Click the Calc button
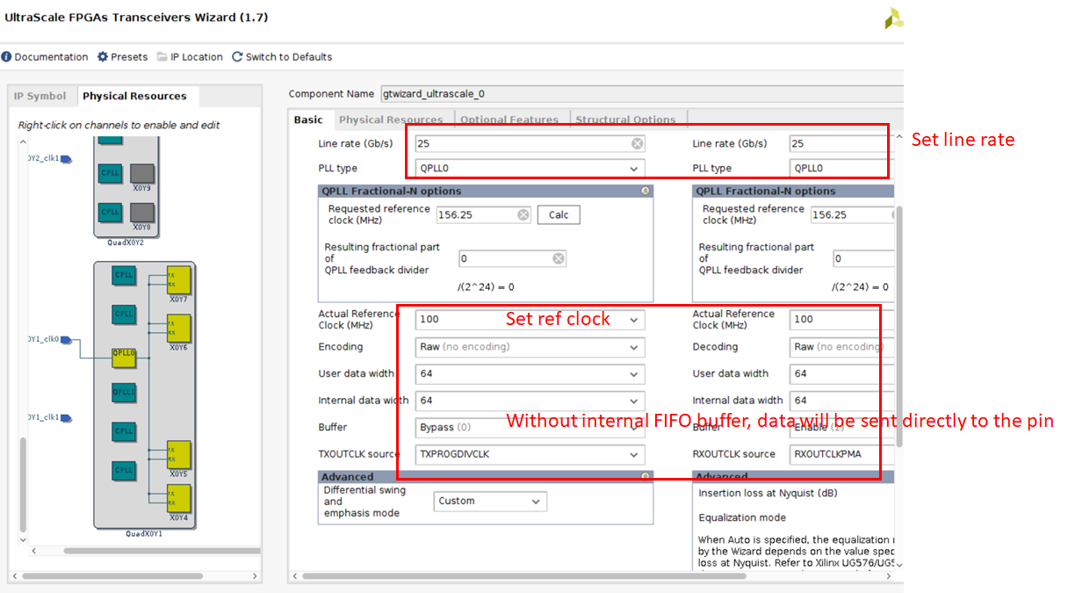1068x593 pixels. click(559, 215)
